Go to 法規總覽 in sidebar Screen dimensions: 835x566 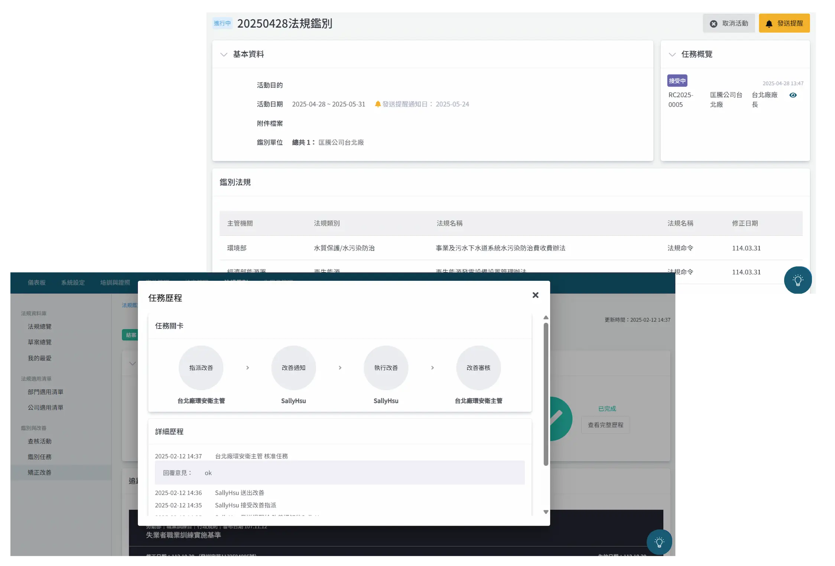[39, 326]
